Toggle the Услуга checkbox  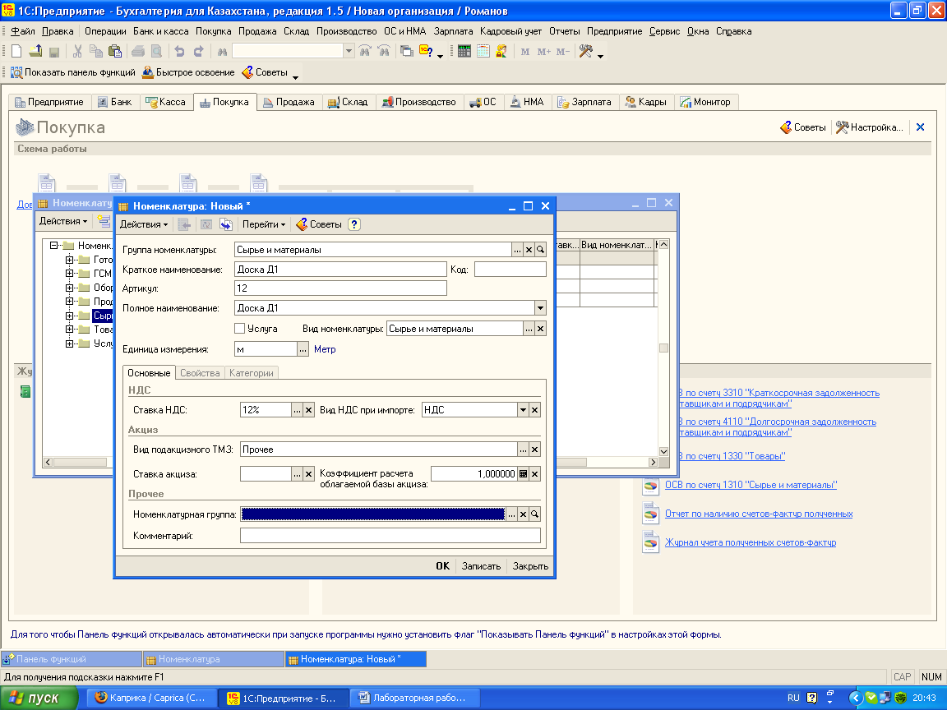coord(240,329)
